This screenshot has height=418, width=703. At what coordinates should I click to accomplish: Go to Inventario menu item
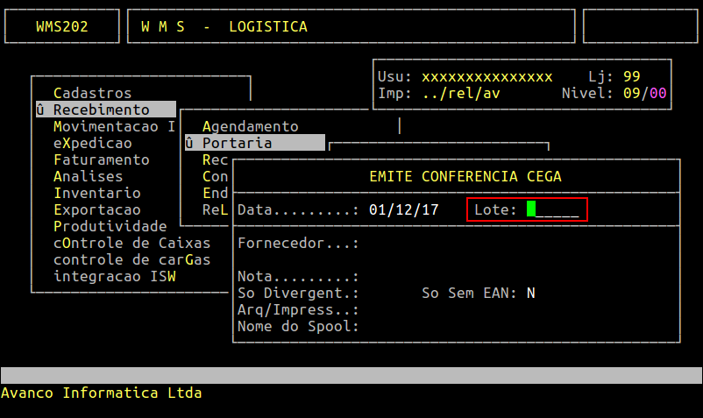coord(96,193)
